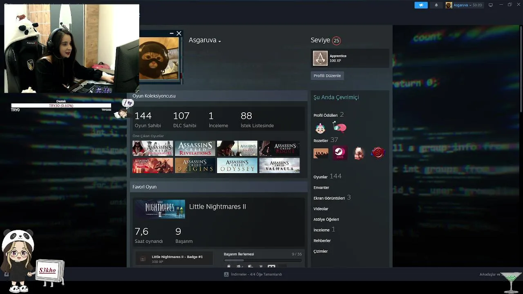Open the Videolar link
This screenshot has width=523, height=294.
pyautogui.click(x=321, y=209)
